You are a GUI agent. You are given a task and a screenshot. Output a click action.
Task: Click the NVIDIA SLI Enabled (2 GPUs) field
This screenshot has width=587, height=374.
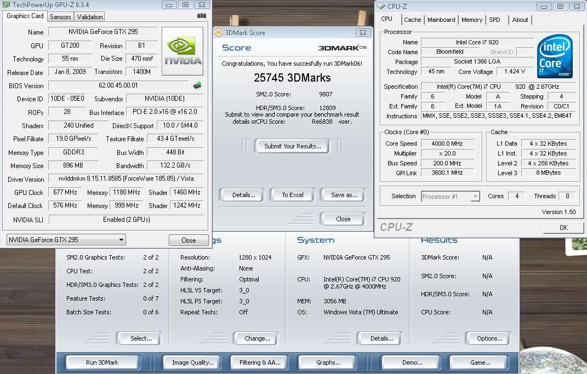click(x=126, y=220)
